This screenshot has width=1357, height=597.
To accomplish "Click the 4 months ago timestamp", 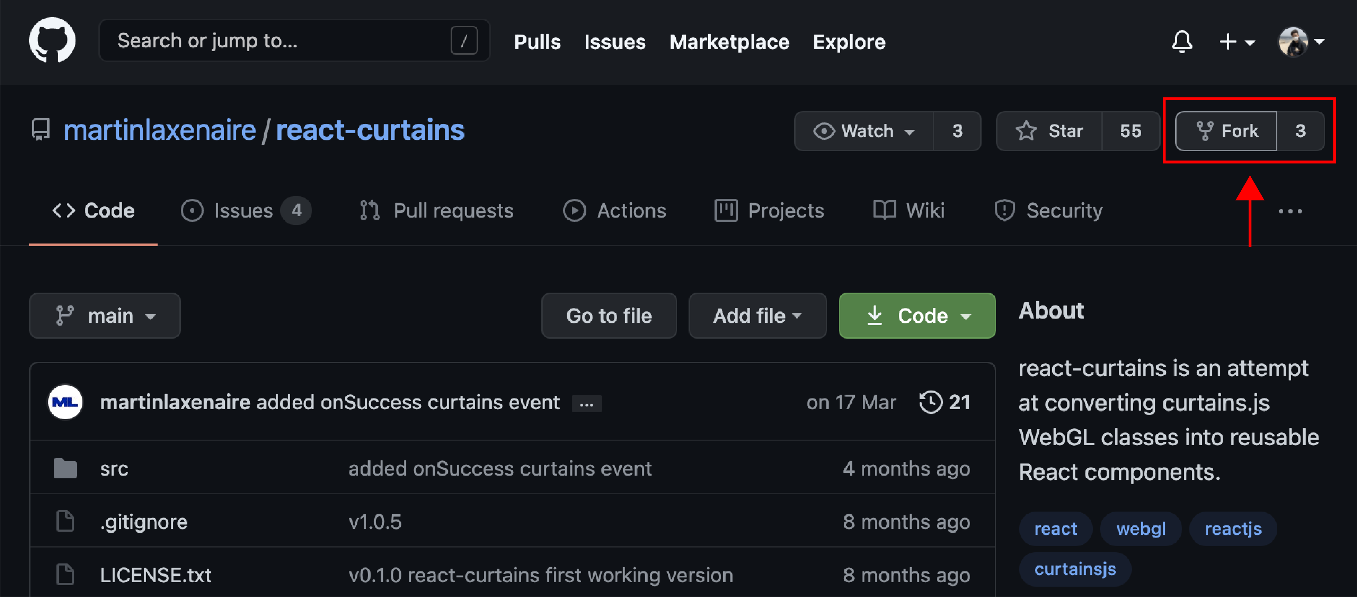I will pyautogui.click(x=906, y=469).
